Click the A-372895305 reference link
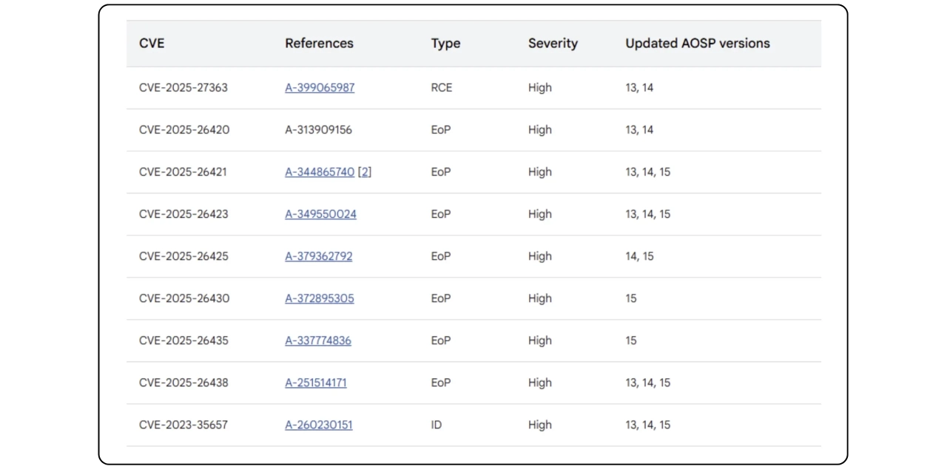Image resolution: width=947 pixels, height=469 pixels. tap(320, 298)
